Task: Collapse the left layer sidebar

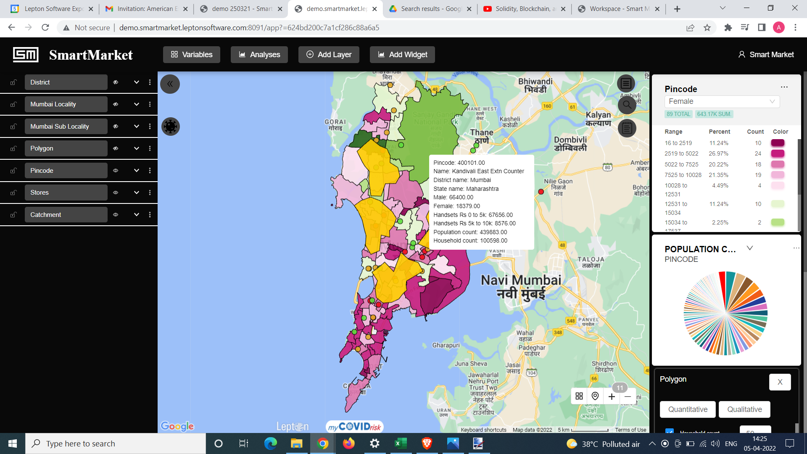Action: point(170,84)
